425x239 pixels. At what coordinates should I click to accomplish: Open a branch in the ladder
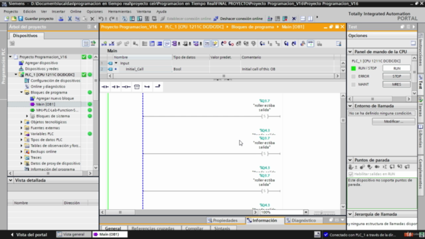pos(147,87)
